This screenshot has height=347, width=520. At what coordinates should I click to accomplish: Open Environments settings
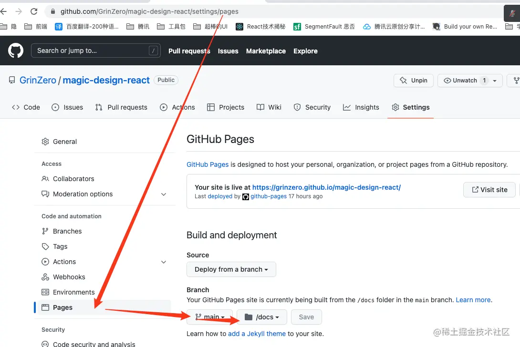[x=68, y=292]
